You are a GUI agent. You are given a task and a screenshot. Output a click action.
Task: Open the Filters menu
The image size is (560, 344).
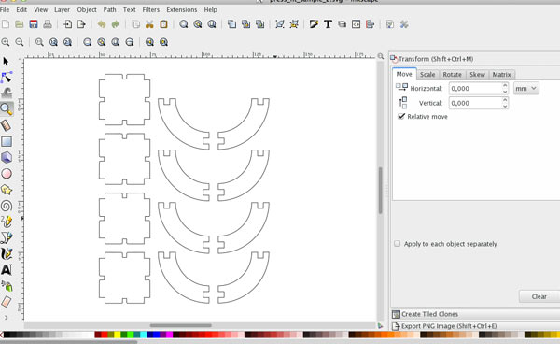(151, 9)
